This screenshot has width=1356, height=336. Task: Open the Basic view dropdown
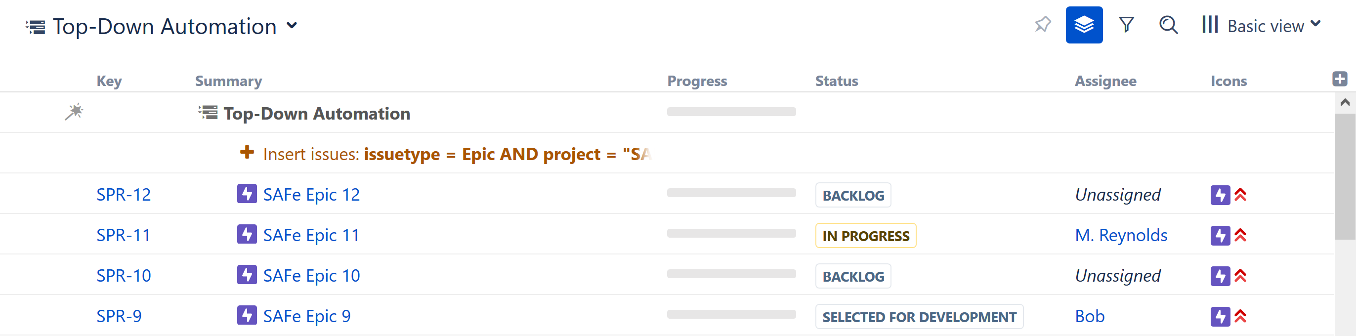tap(1262, 25)
